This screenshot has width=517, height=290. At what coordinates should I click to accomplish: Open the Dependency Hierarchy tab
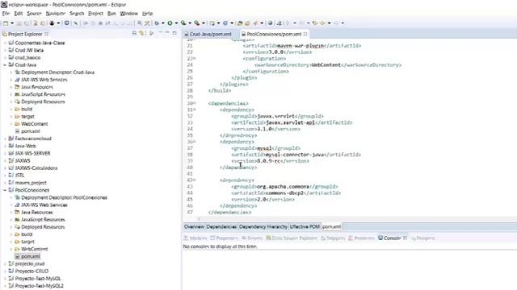(x=263, y=227)
